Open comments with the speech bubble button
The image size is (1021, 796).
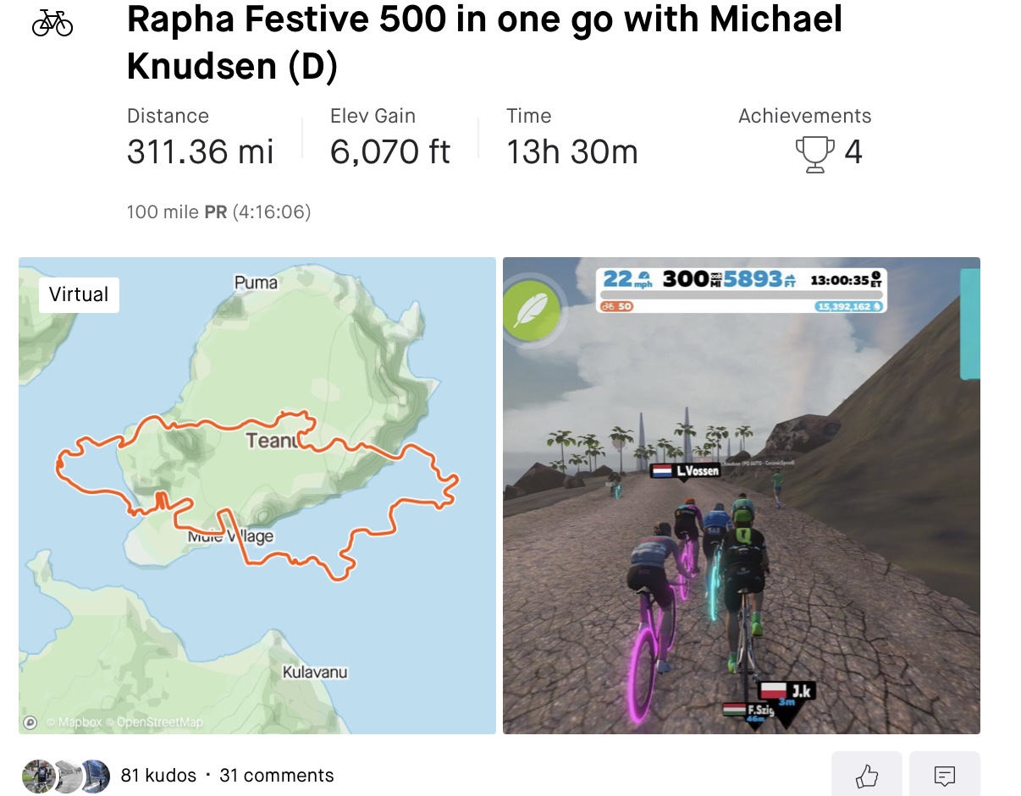coord(944,774)
